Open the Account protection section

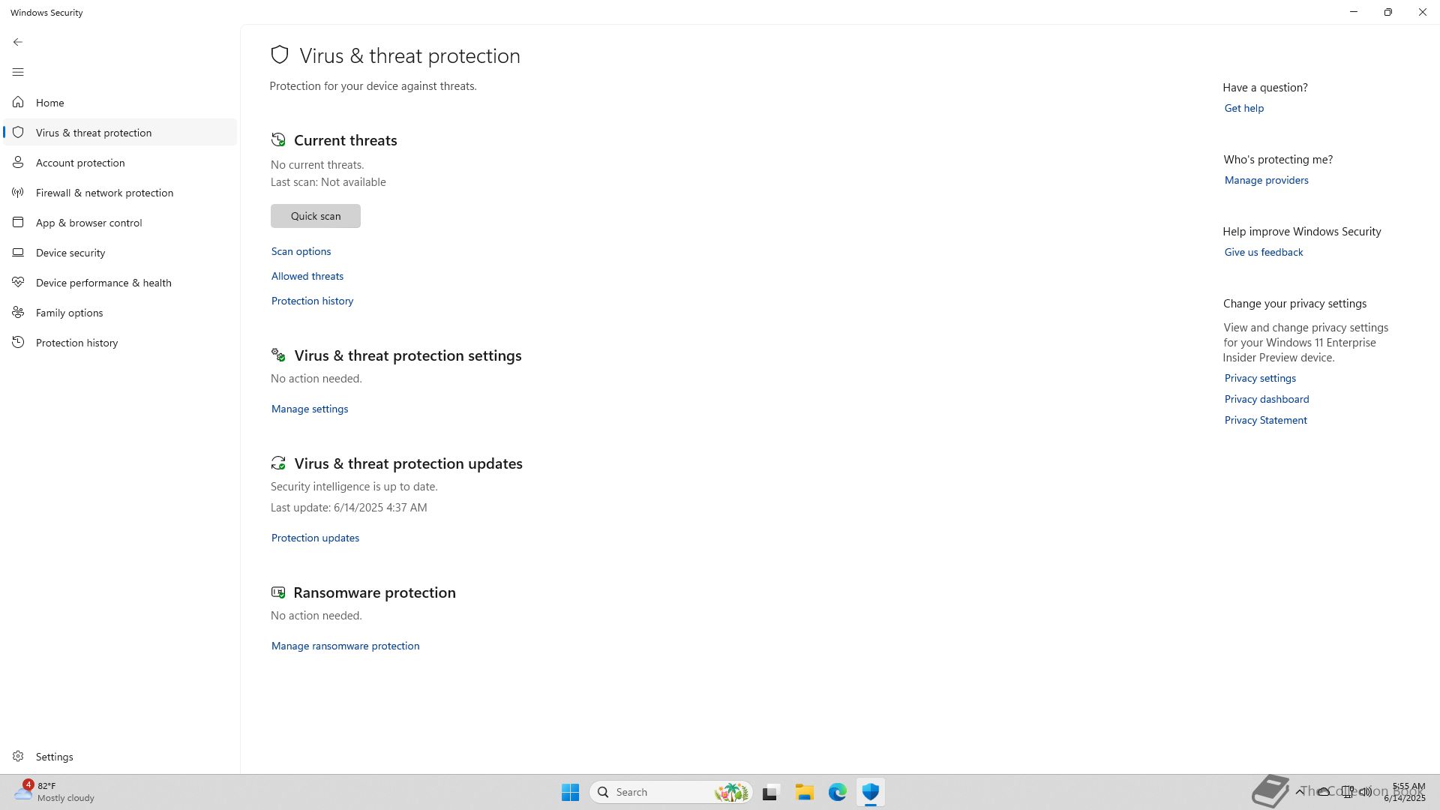coord(80,163)
